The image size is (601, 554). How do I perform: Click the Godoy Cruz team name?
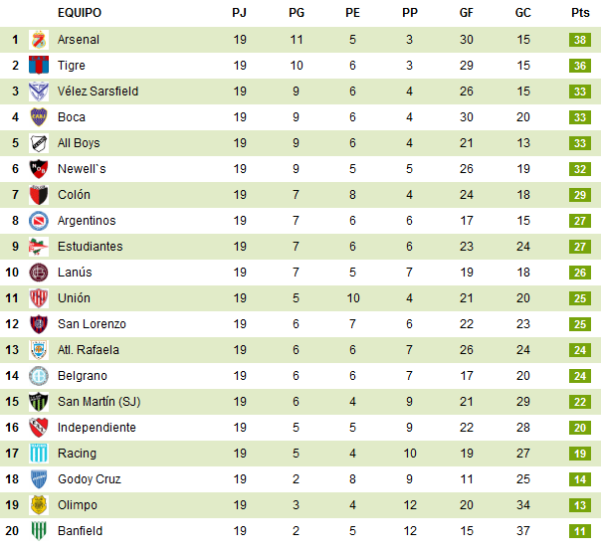point(89,479)
